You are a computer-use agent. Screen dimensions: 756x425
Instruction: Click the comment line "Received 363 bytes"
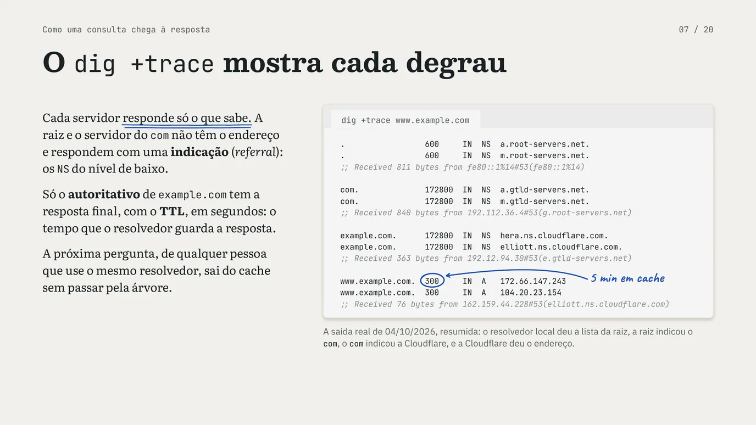click(x=486, y=258)
